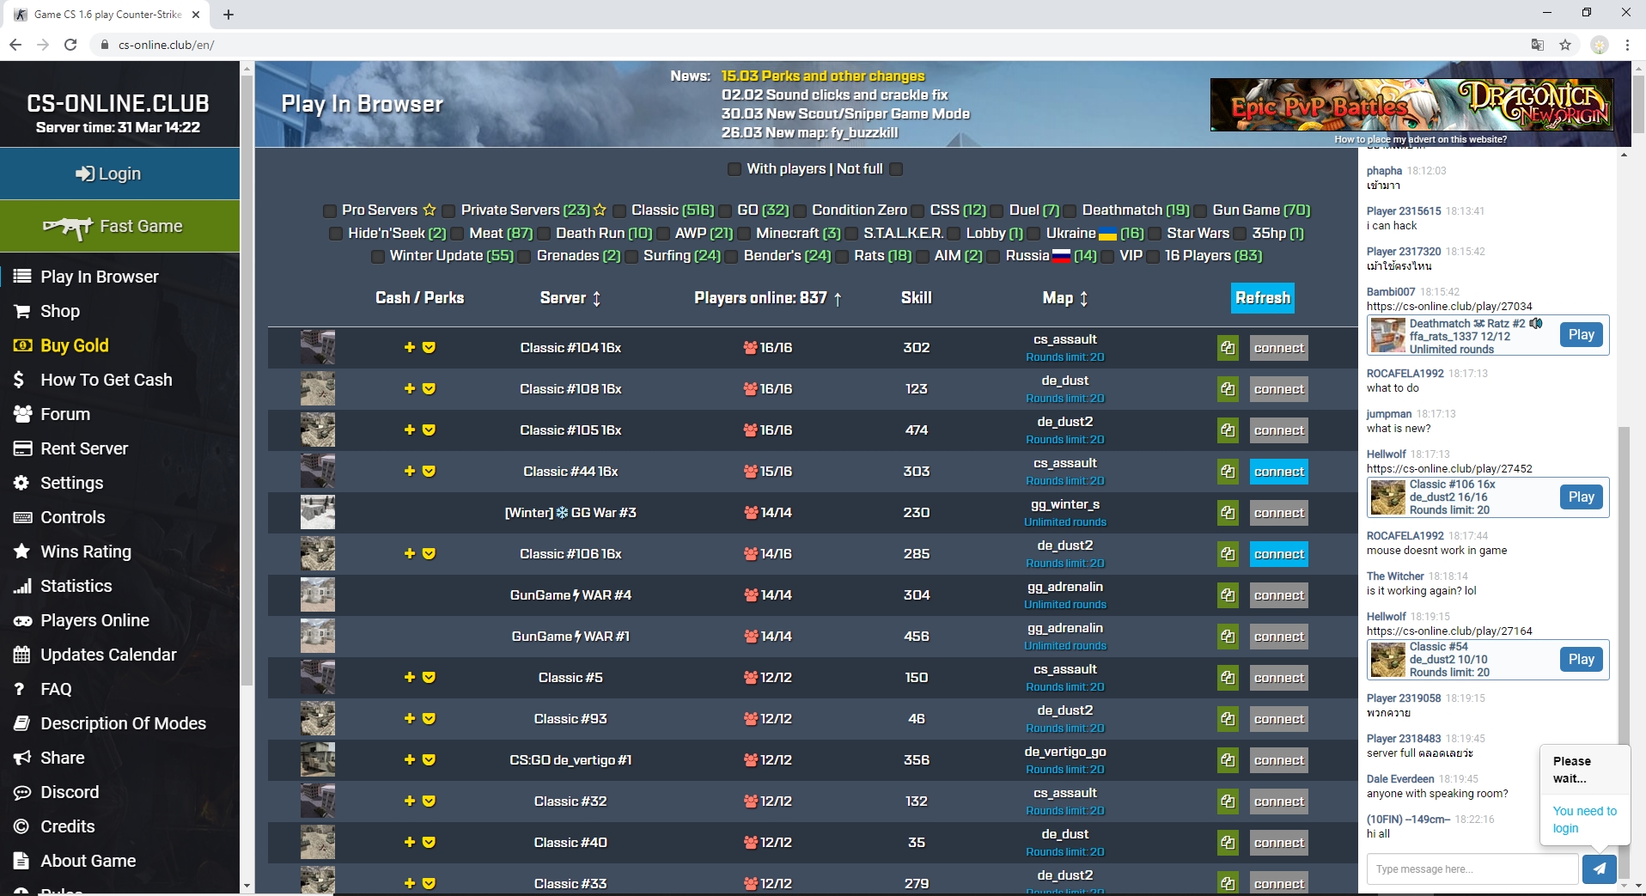
Task: Click perks shield icon on Classic #44 16x
Action: 429,471
